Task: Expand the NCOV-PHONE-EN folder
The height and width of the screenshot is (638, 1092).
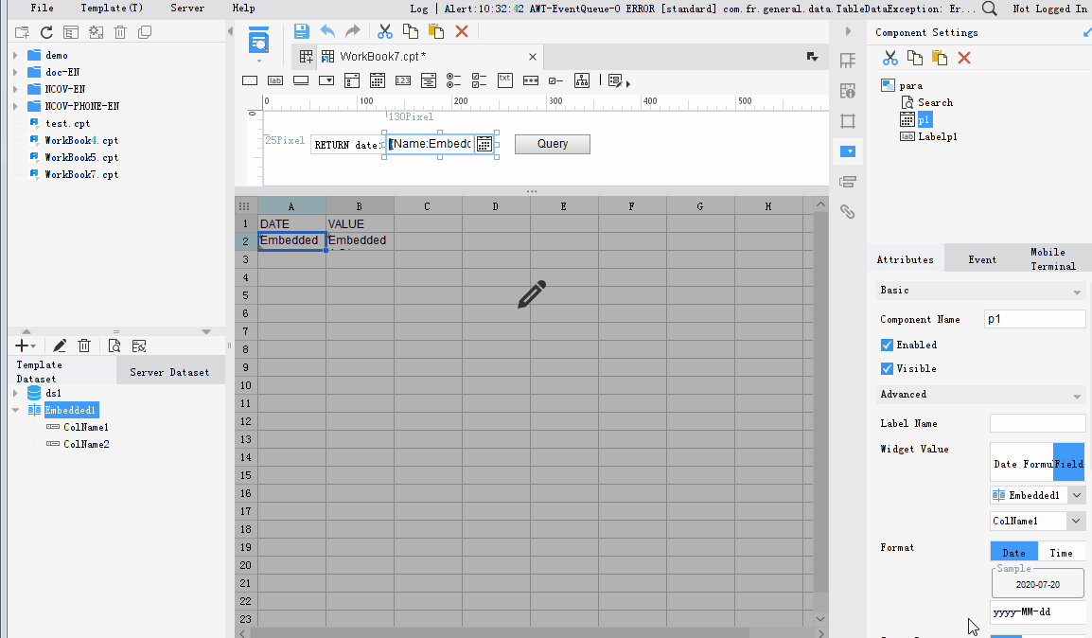Action: 15,106
